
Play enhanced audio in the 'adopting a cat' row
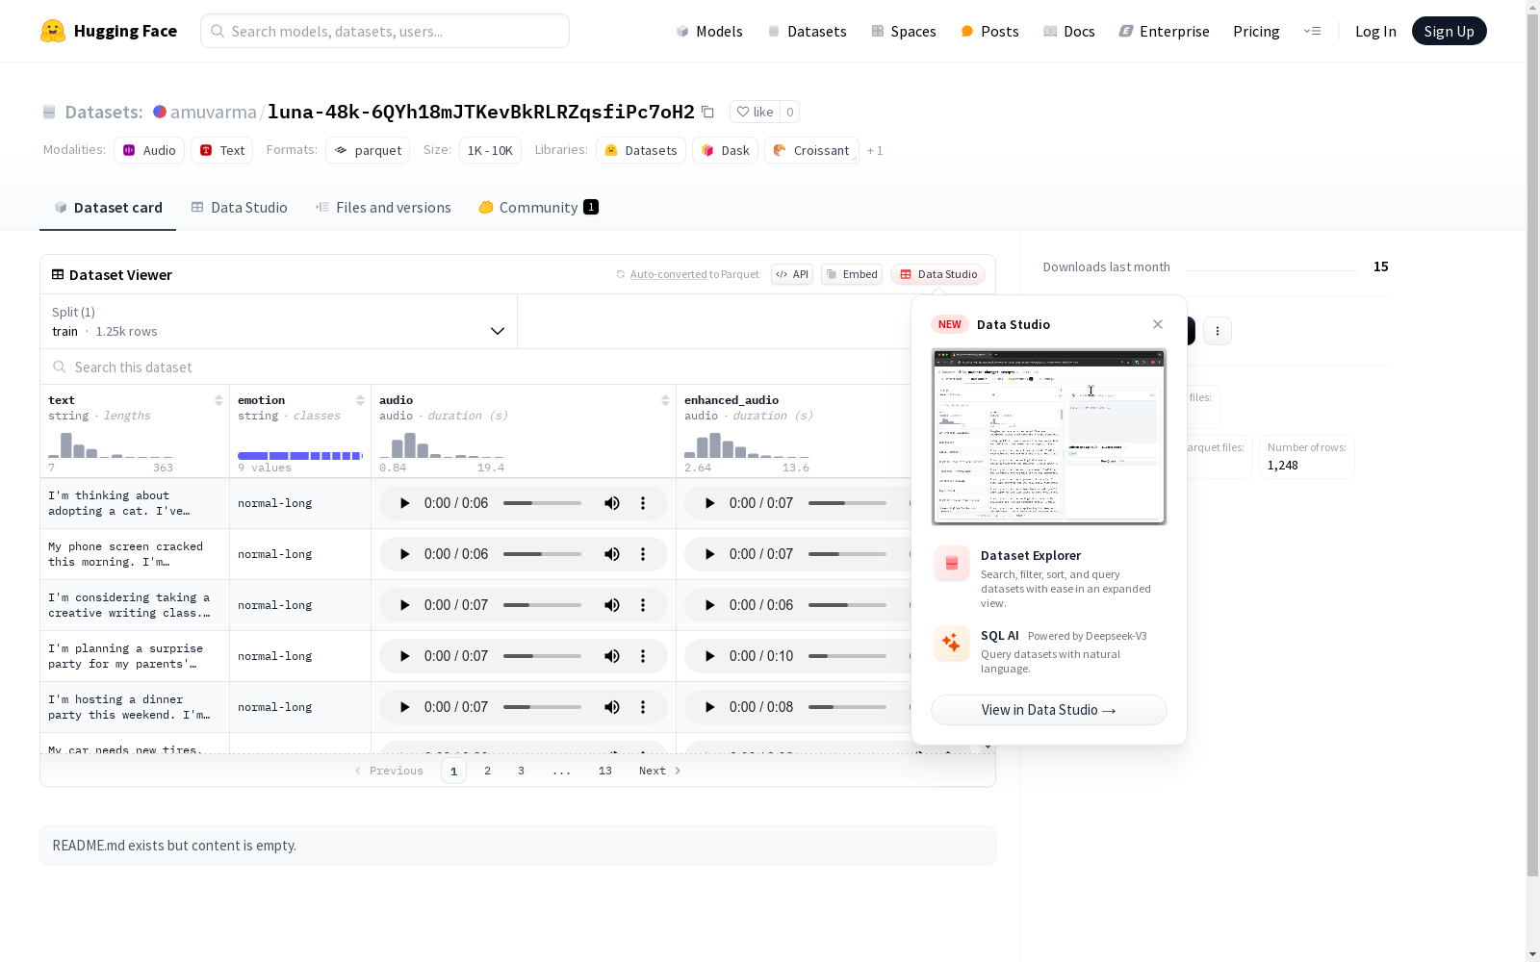pos(709,503)
